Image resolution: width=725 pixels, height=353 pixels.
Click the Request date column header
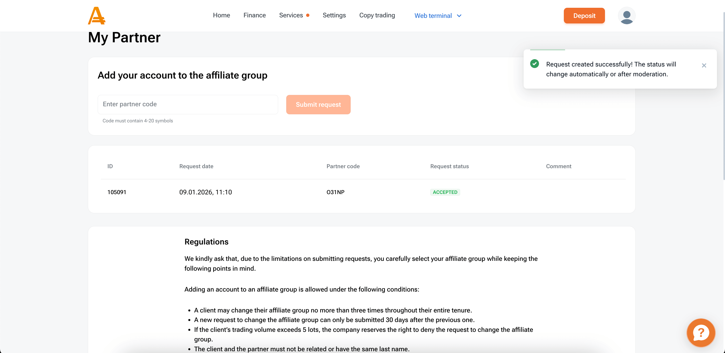pos(196,166)
